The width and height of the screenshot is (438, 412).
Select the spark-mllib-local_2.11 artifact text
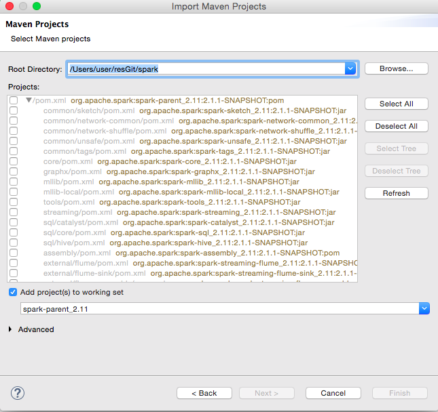229,192
